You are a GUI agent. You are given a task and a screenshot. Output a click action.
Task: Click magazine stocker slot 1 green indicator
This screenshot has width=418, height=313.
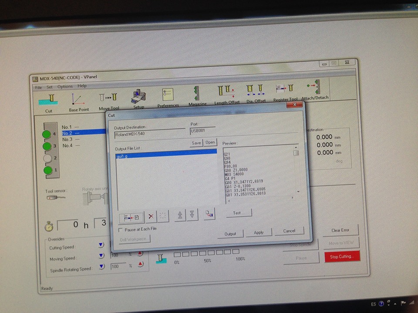click(48, 170)
